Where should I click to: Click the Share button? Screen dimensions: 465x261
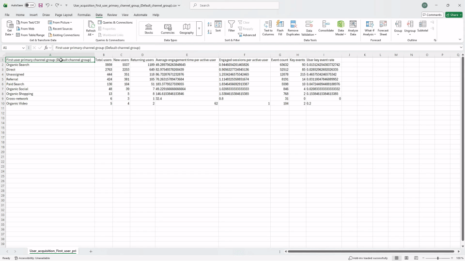click(x=453, y=15)
